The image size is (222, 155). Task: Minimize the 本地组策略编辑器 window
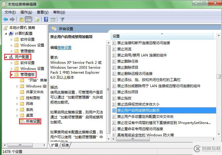pyautogui.click(x=196, y=3)
